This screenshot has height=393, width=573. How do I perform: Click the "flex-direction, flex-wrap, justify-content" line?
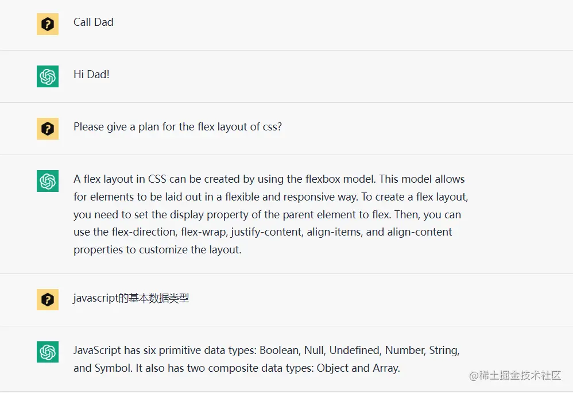click(263, 232)
